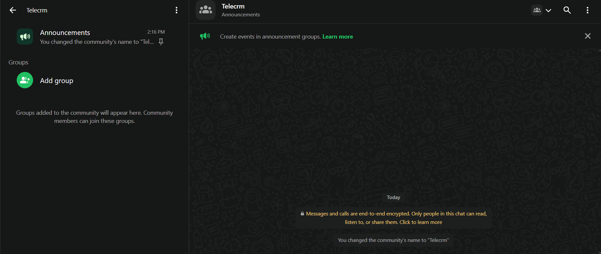The height and width of the screenshot is (254, 601).
Task: Open the Learn more link in the banner
Action: tap(338, 37)
